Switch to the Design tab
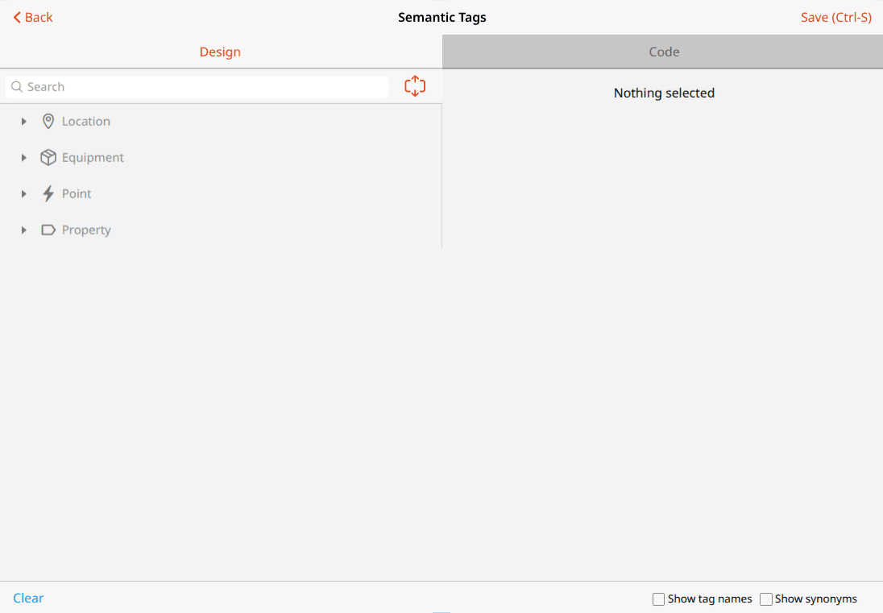 [x=220, y=51]
